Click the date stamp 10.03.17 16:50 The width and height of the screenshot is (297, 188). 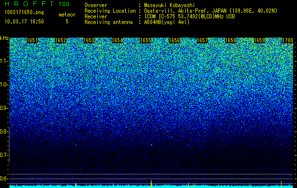coord(24,22)
